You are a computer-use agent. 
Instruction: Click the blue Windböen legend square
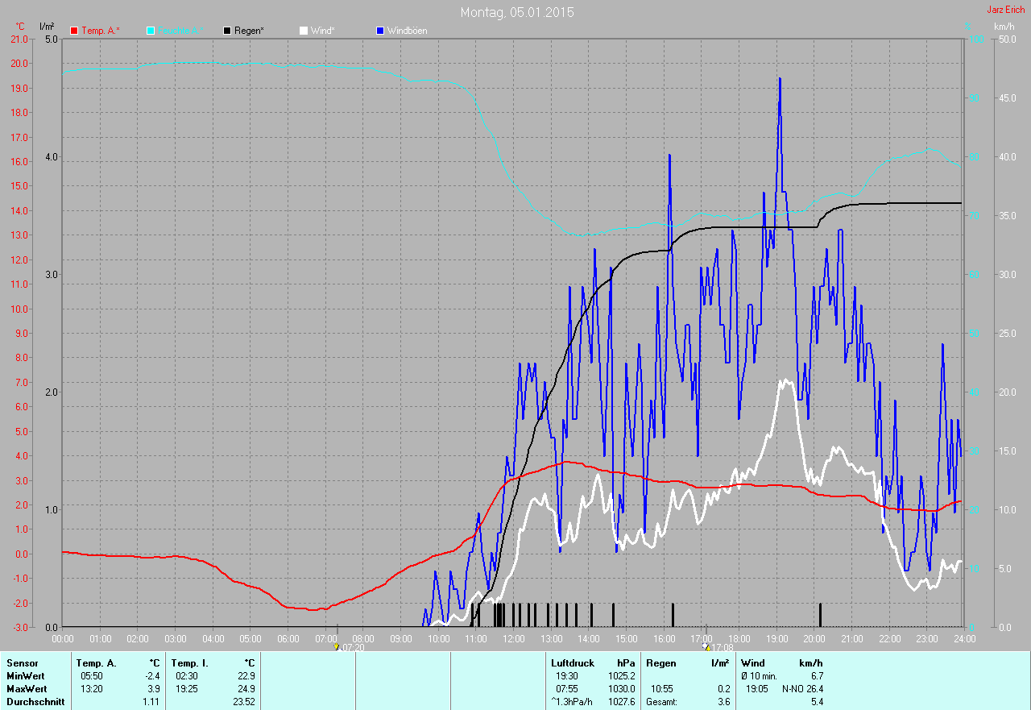pos(380,31)
